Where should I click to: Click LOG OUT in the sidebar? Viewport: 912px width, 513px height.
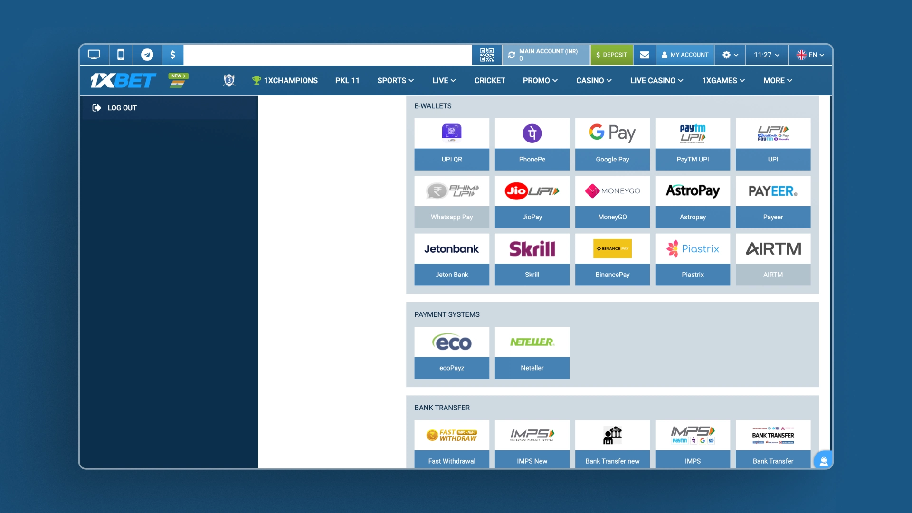click(122, 108)
